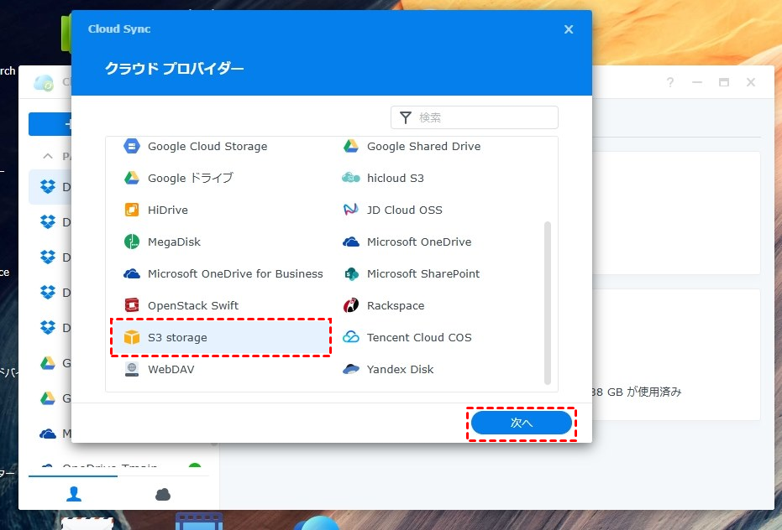This screenshot has width=782, height=530.
Task: Select the text Google Cloud Storage
Action: [207, 147]
